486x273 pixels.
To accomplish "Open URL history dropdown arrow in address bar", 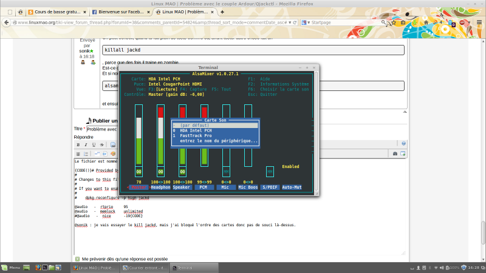I will pyautogui.click(x=290, y=22).
